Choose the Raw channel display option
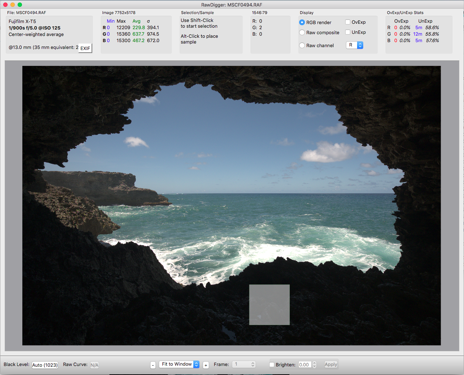The height and width of the screenshot is (375, 464). (x=302, y=45)
